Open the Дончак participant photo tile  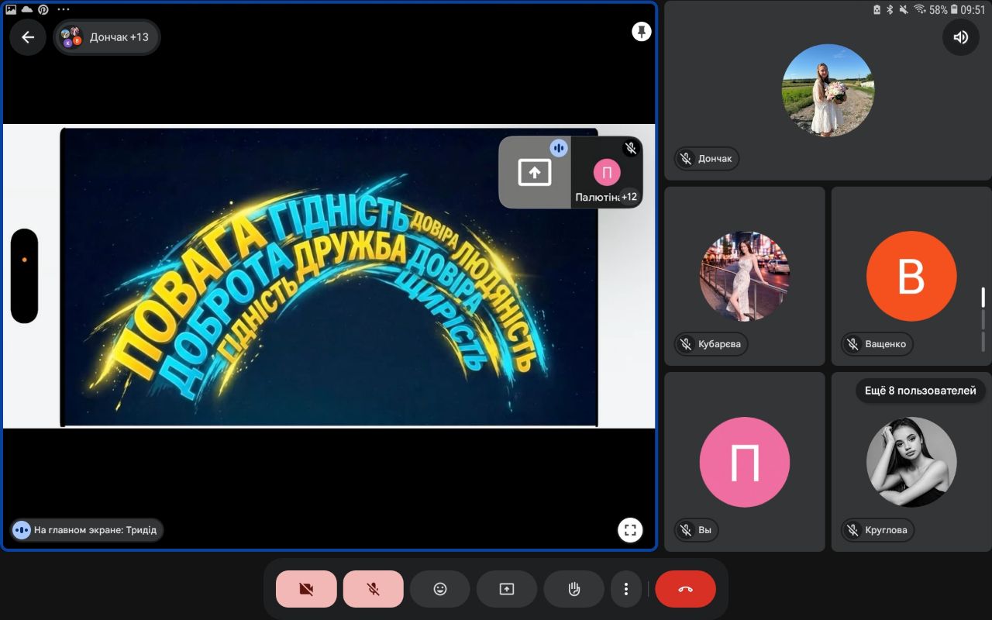tap(828, 91)
